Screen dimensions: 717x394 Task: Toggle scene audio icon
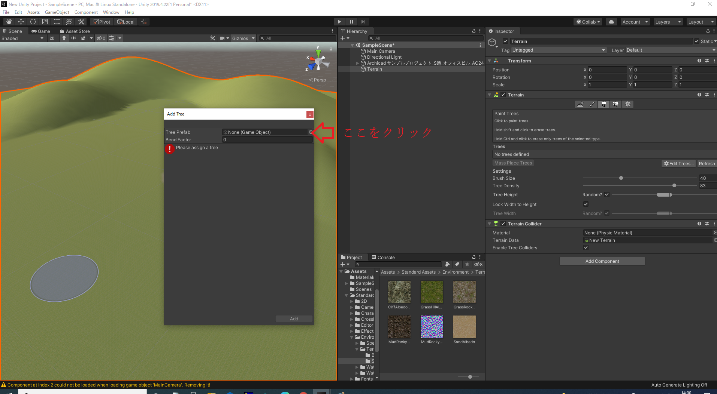(73, 38)
